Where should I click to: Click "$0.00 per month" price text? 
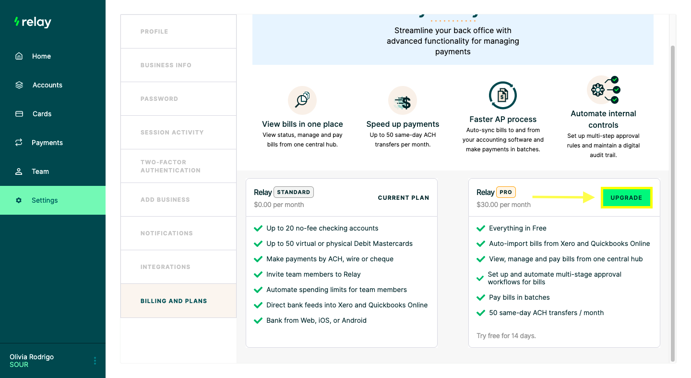pos(279,205)
